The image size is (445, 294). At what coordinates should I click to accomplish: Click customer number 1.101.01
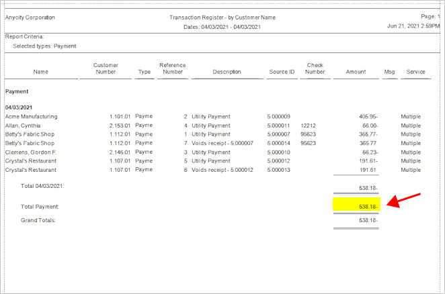(x=120, y=117)
